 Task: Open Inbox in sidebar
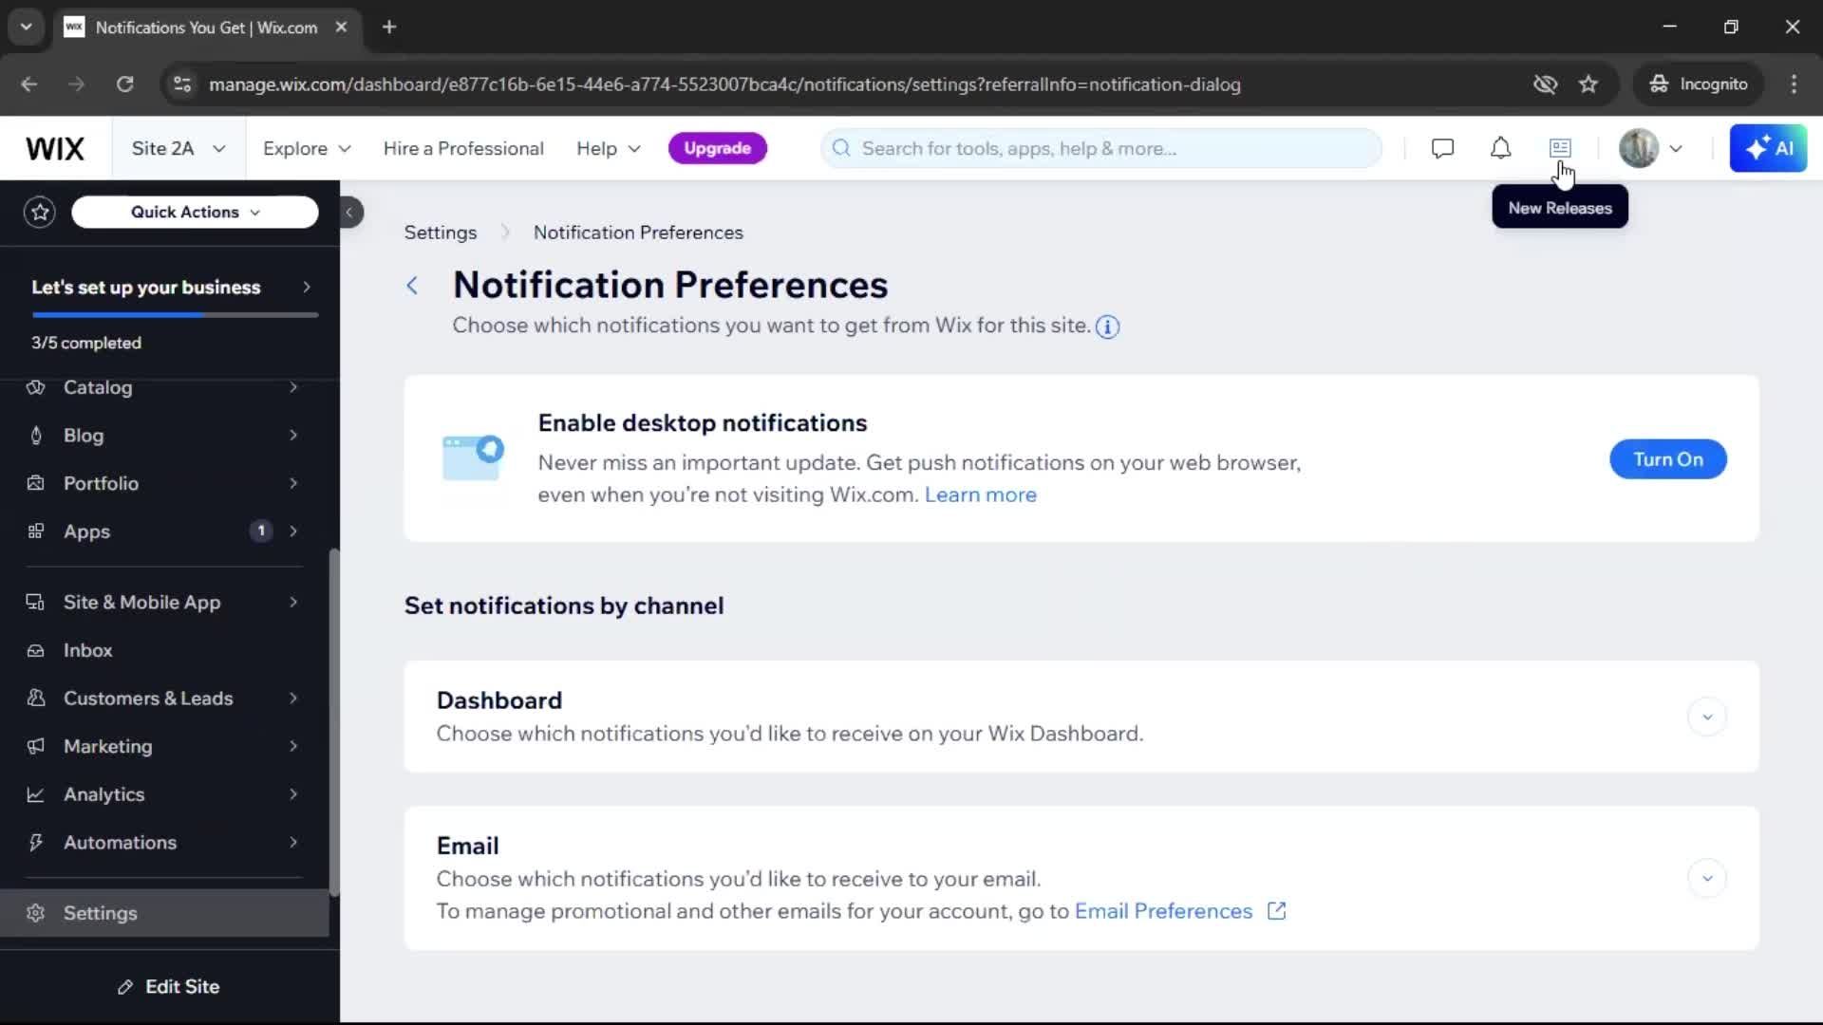tap(164, 651)
